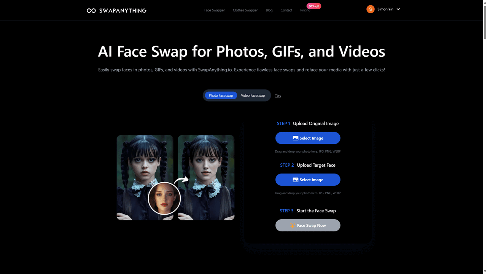Open the Face Swapper menu item

(215, 10)
